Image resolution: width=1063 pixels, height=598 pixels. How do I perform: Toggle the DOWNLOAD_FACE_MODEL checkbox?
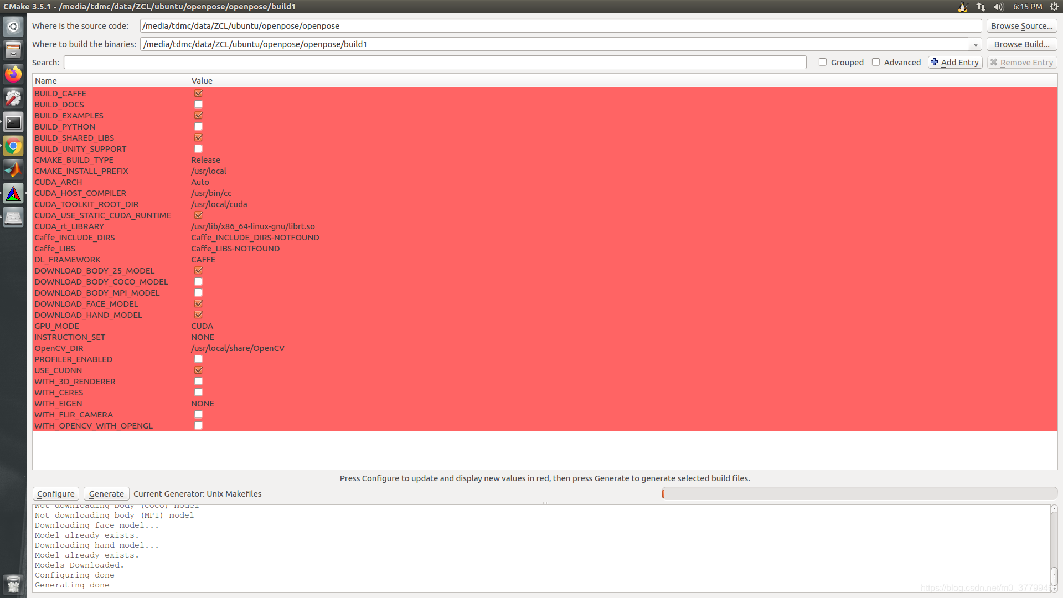pyautogui.click(x=198, y=304)
